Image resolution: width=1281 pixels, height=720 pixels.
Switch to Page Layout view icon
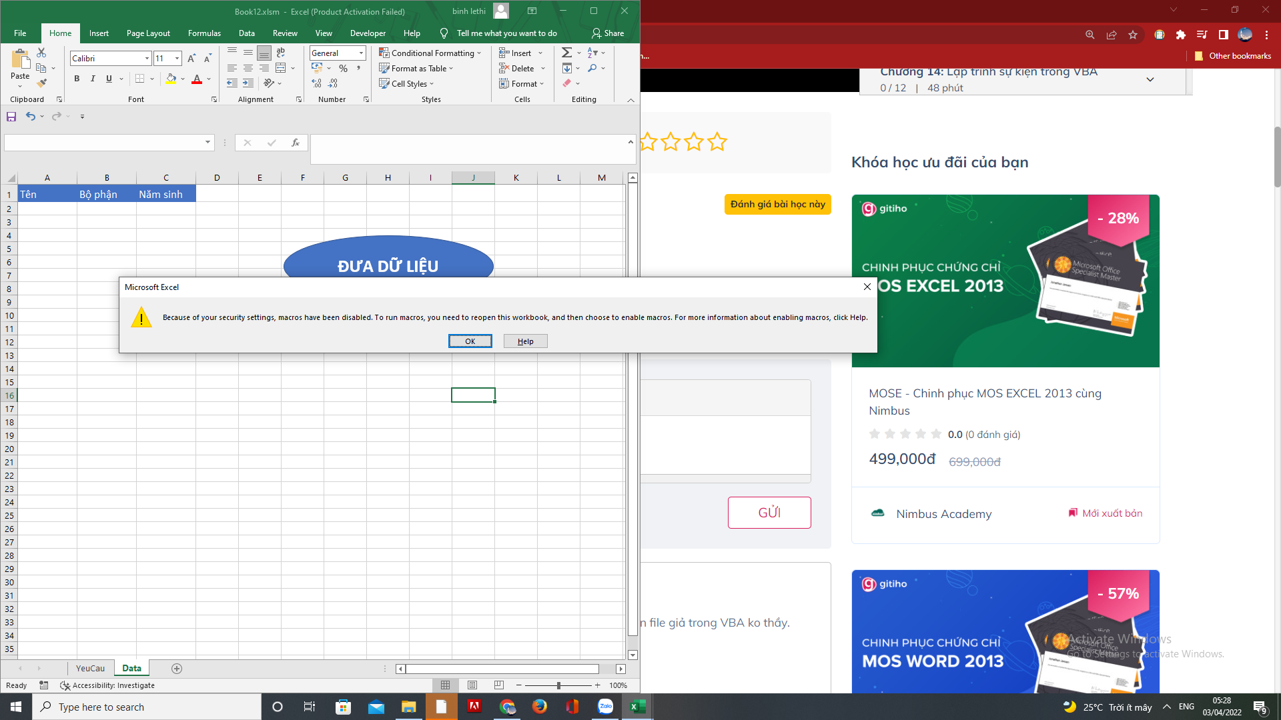[x=472, y=685]
